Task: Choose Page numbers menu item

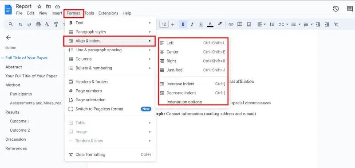Action: tap(110, 91)
